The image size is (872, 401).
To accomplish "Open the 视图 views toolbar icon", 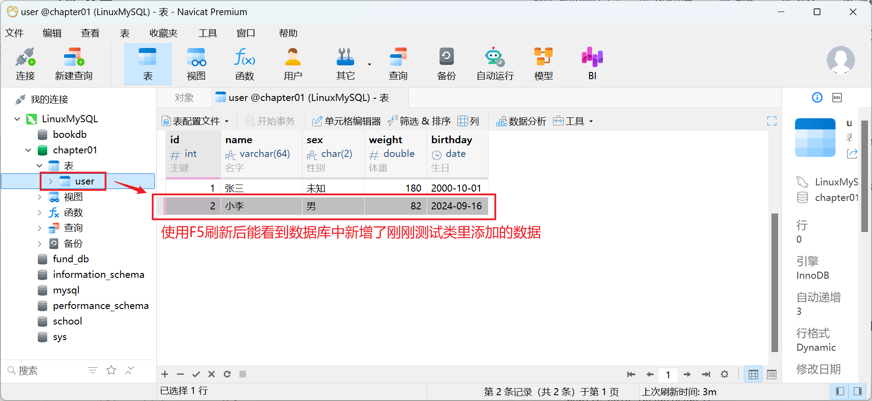I will (196, 64).
